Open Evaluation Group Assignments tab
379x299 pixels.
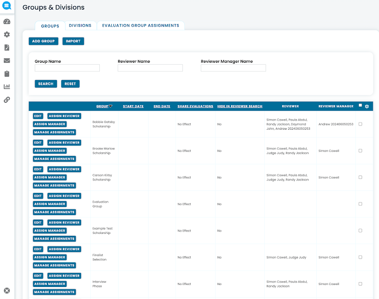(x=141, y=26)
